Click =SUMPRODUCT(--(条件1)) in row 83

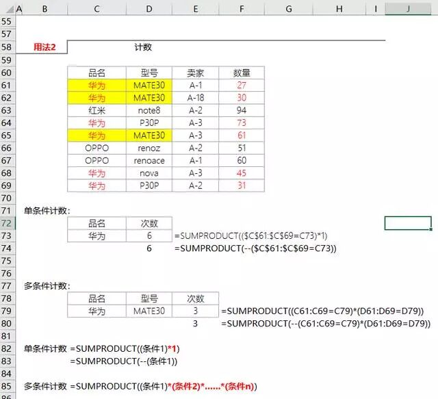tap(124, 361)
